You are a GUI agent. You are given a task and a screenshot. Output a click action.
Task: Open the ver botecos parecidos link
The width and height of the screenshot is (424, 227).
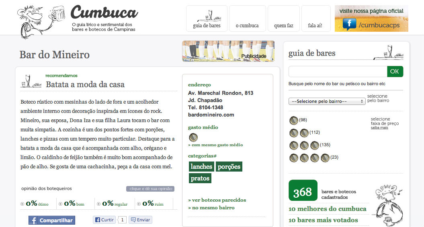coord(217,200)
